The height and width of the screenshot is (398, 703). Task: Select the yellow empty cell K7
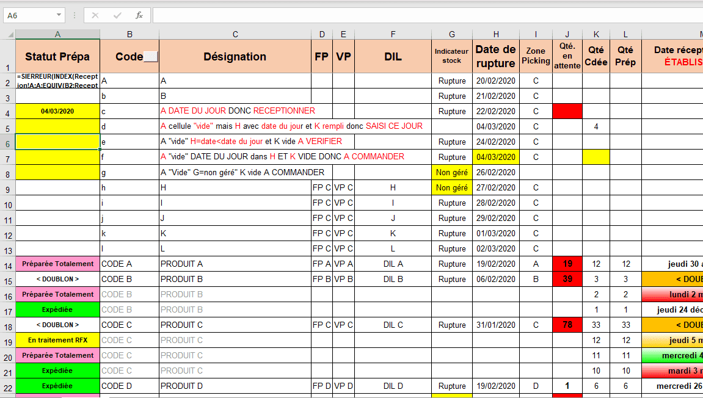(596, 157)
